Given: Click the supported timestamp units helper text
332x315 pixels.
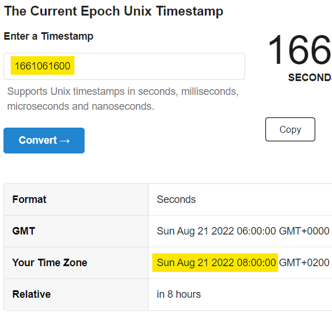Looking at the screenshot, I should 123,99.
